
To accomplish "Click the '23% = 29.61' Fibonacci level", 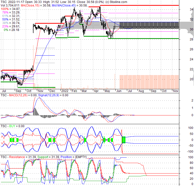I will click(11, 26).
